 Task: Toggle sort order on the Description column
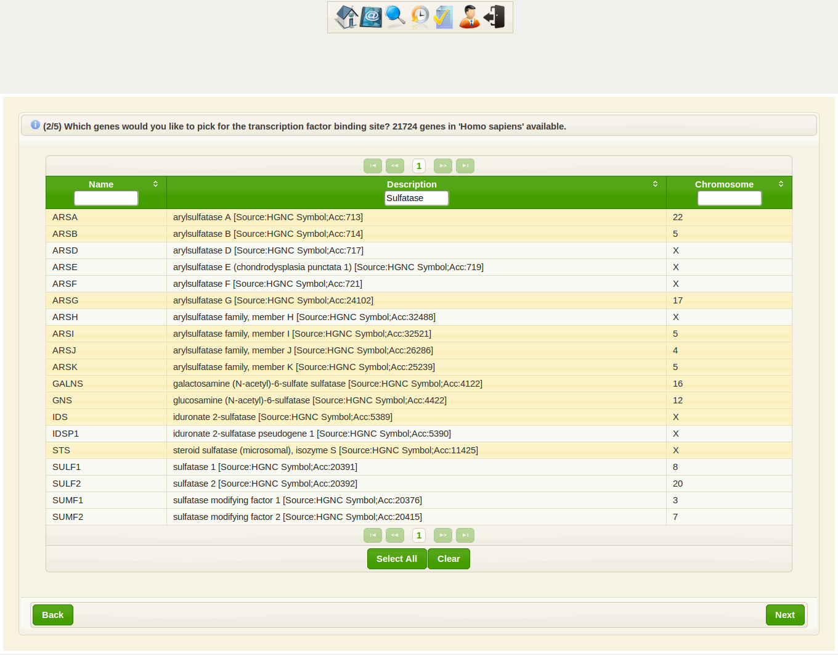coord(655,183)
